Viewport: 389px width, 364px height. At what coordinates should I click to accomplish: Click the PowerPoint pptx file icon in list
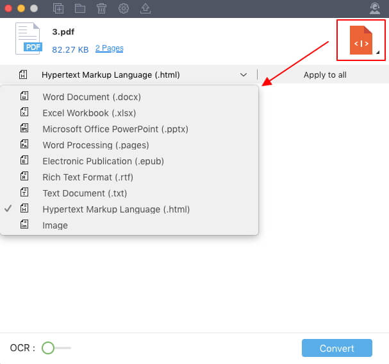pos(24,128)
